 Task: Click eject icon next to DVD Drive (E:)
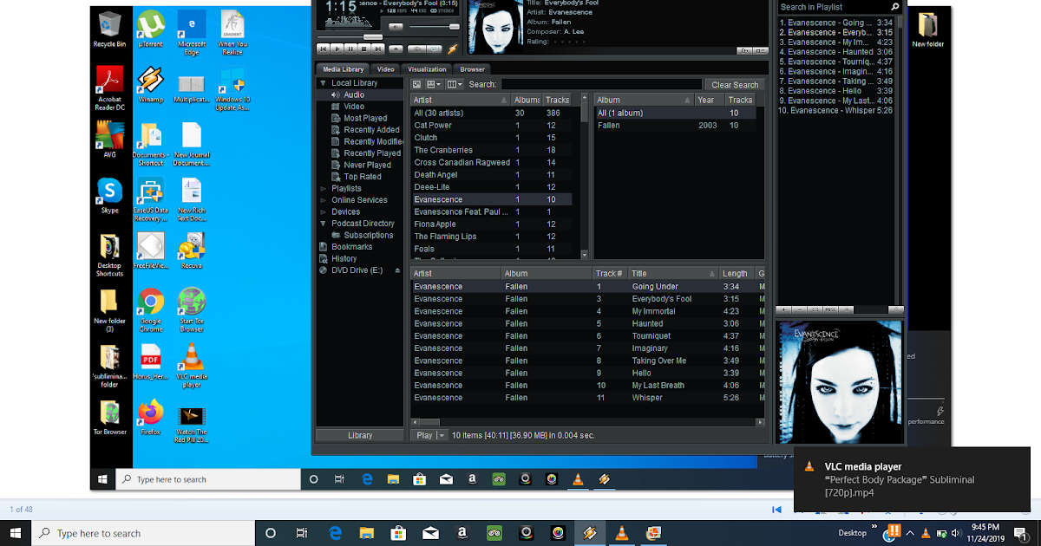click(x=398, y=270)
